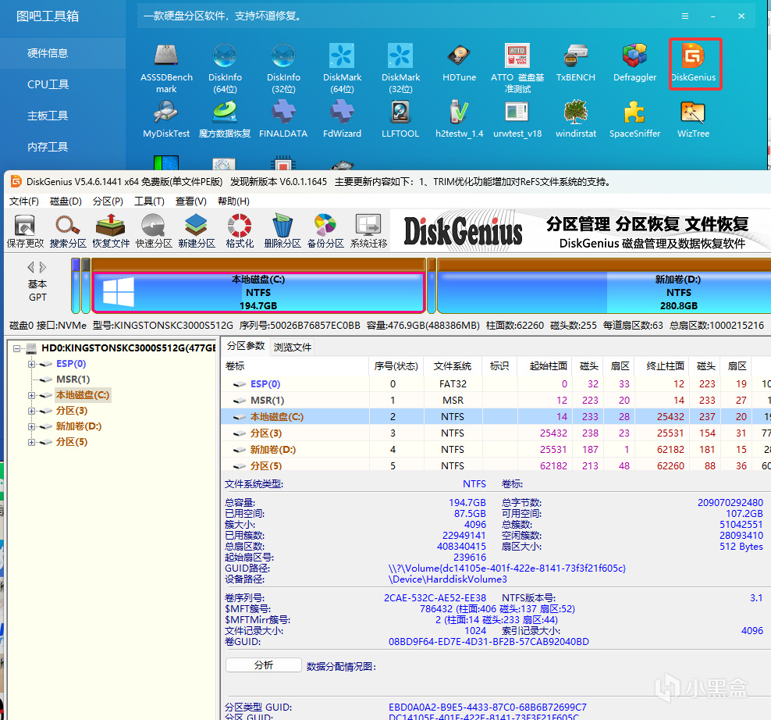Launch HDTune from the toolbox
This screenshot has width=771, height=720.
[x=459, y=63]
